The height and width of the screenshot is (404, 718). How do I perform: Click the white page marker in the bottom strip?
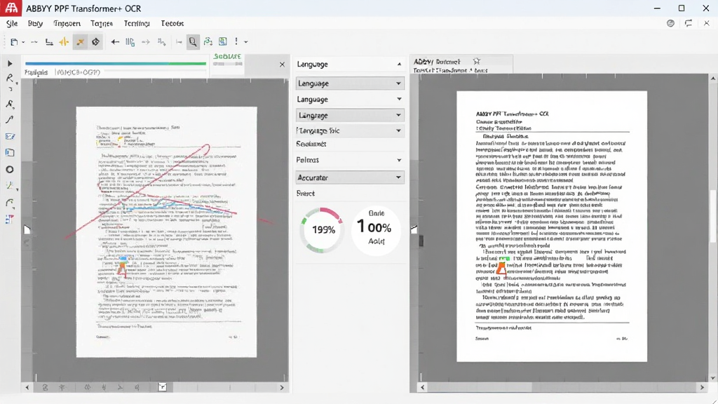point(162,387)
